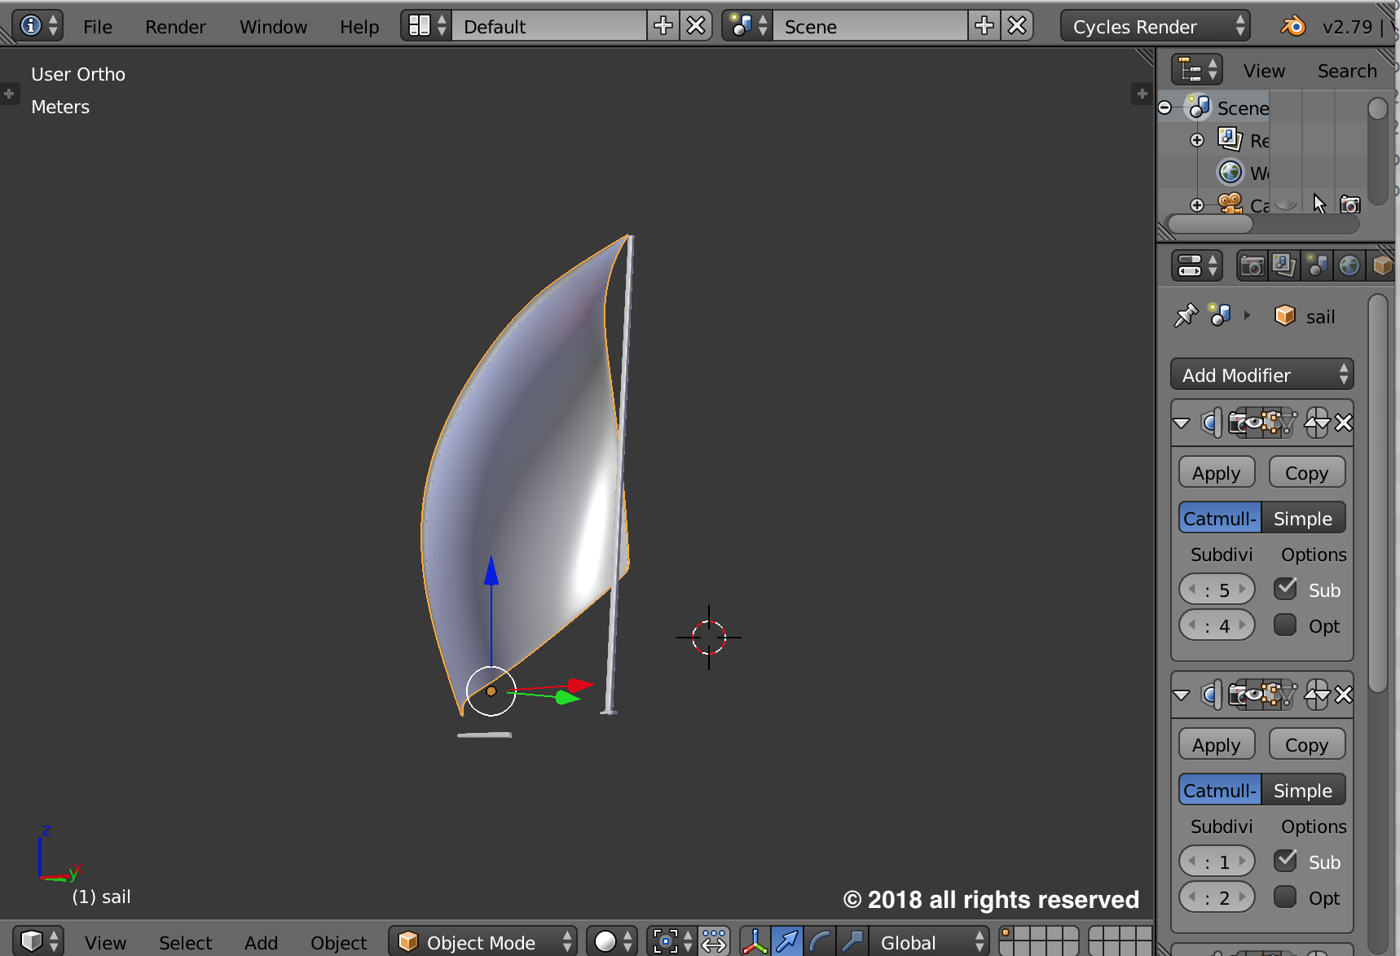Apply the first Subdivision modifier
1400x956 pixels.
pyautogui.click(x=1216, y=473)
